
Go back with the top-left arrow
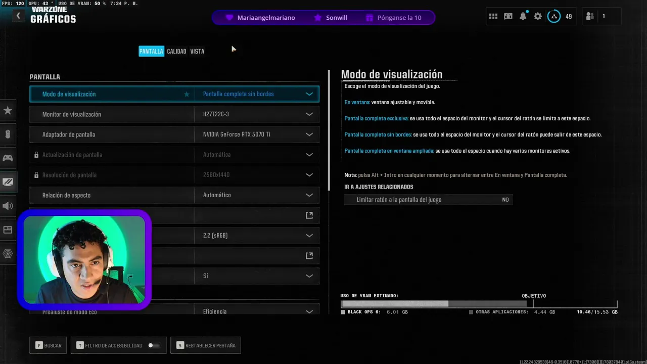pyautogui.click(x=18, y=16)
